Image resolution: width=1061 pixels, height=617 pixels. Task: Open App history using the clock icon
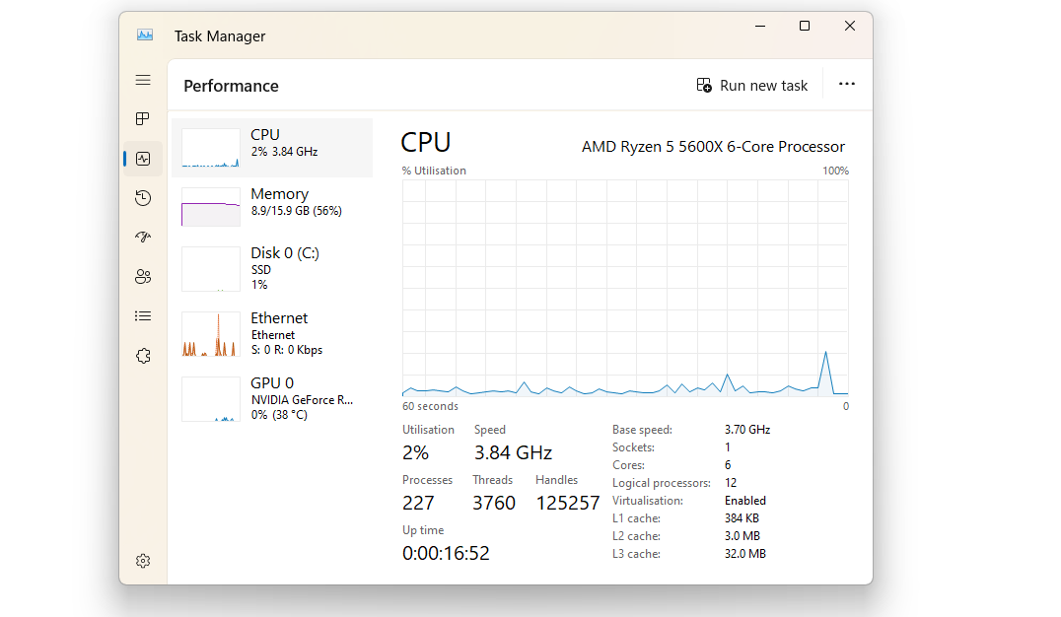(143, 198)
